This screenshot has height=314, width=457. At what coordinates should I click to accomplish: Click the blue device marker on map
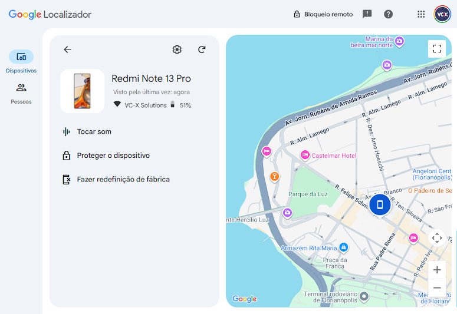click(x=380, y=205)
